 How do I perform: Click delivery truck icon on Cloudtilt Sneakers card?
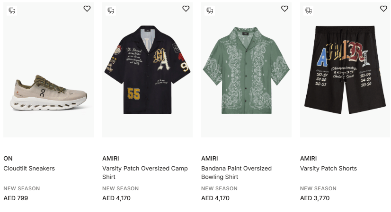click(12, 10)
